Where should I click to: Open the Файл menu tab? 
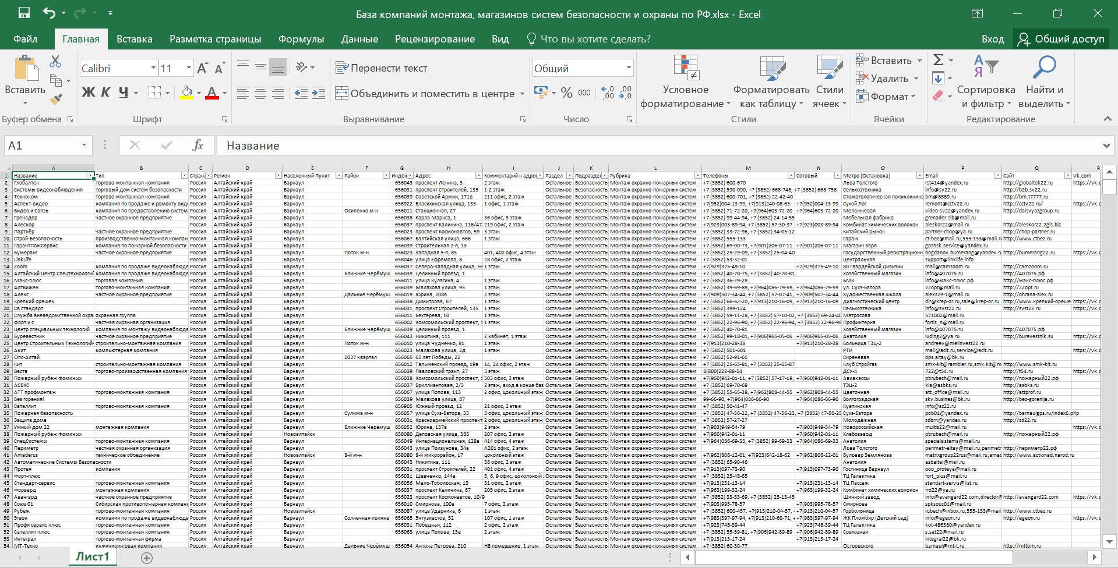25,39
